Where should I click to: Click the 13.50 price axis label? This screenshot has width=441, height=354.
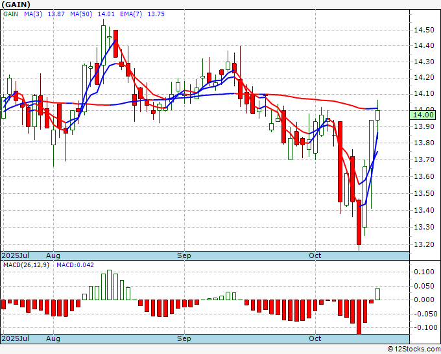click(x=424, y=193)
